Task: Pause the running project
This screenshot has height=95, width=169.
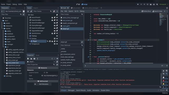Action: point(141,4)
